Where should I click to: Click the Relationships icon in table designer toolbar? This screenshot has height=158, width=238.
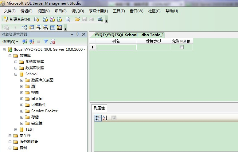click(24, 27)
